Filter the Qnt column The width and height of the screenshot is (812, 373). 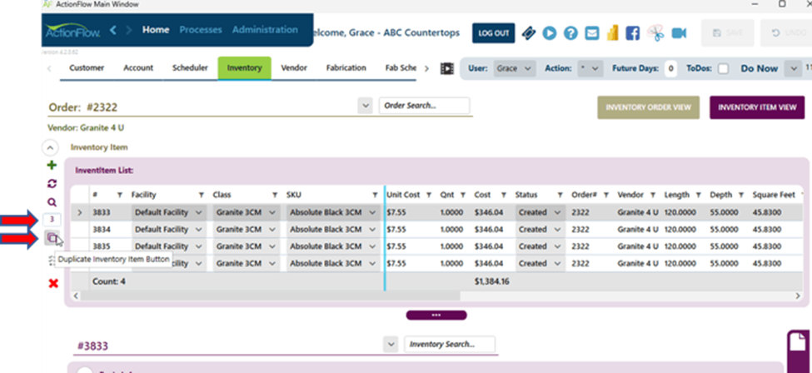pyautogui.click(x=463, y=196)
